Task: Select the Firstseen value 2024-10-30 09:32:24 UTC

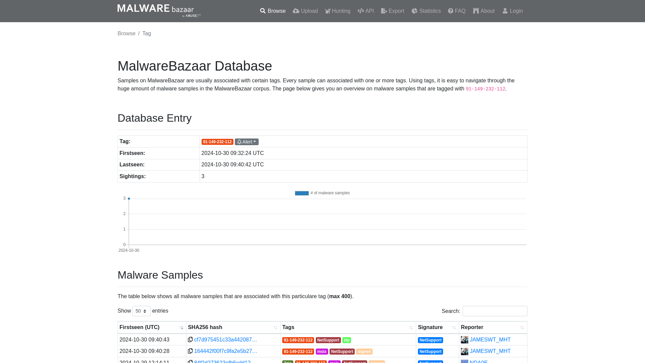Action: pos(232,153)
